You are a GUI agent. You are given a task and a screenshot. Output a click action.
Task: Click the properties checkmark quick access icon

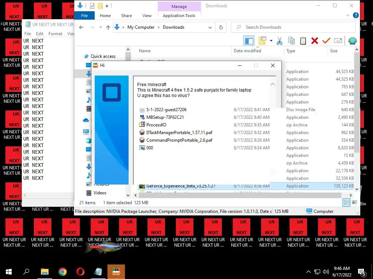point(92,6)
